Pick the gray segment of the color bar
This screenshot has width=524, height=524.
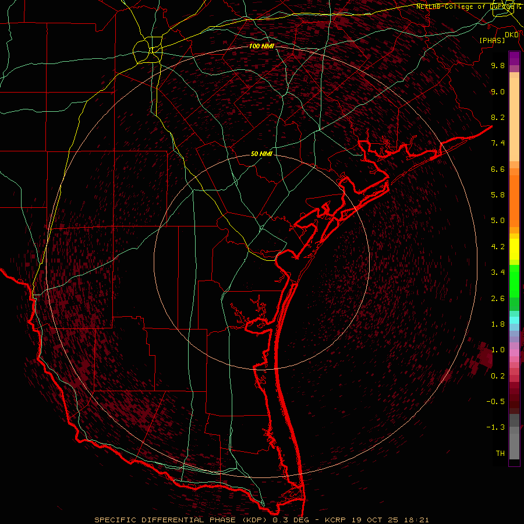(x=514, y=436)
